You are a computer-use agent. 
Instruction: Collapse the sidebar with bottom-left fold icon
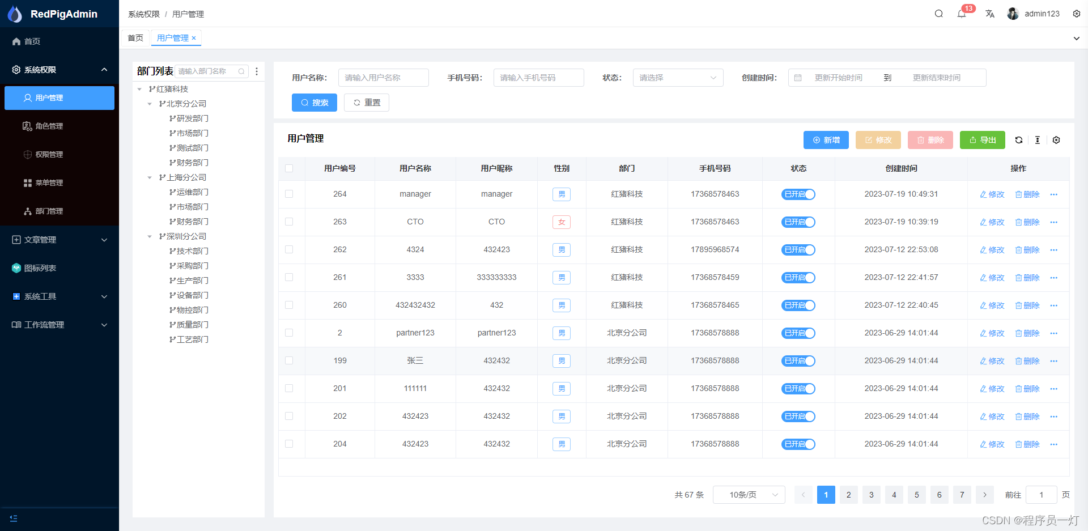click(14, 518)
